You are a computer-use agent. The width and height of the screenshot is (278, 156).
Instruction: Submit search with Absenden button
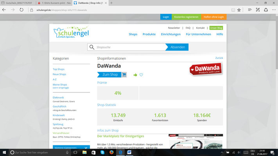click(177, 47)
